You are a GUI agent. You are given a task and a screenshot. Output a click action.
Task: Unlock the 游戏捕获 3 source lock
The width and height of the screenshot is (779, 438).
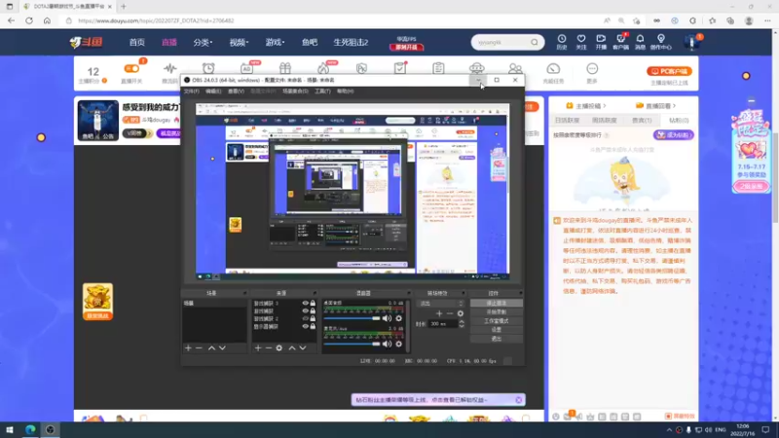click(x=313, y=303)
